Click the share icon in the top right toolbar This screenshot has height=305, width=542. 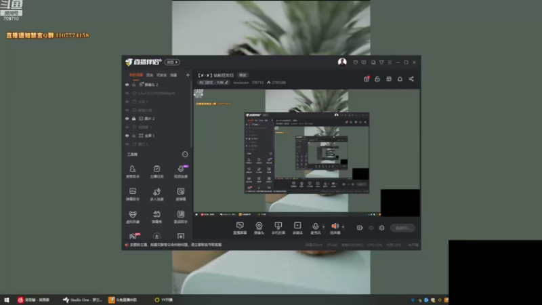(x=411, y=79)
